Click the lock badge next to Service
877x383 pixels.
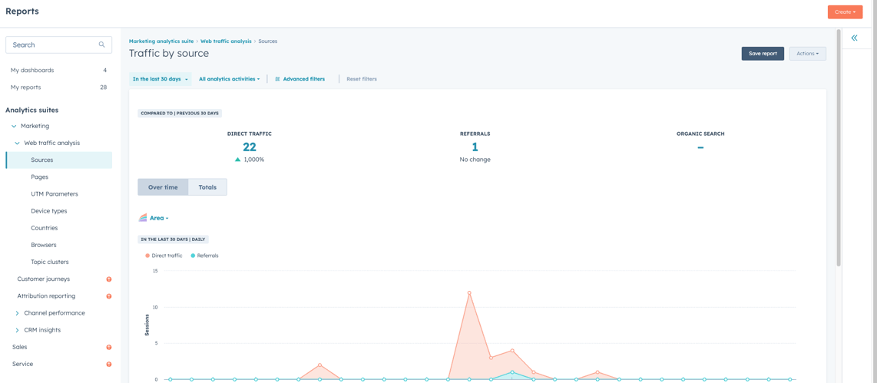(x=109, y=364)
